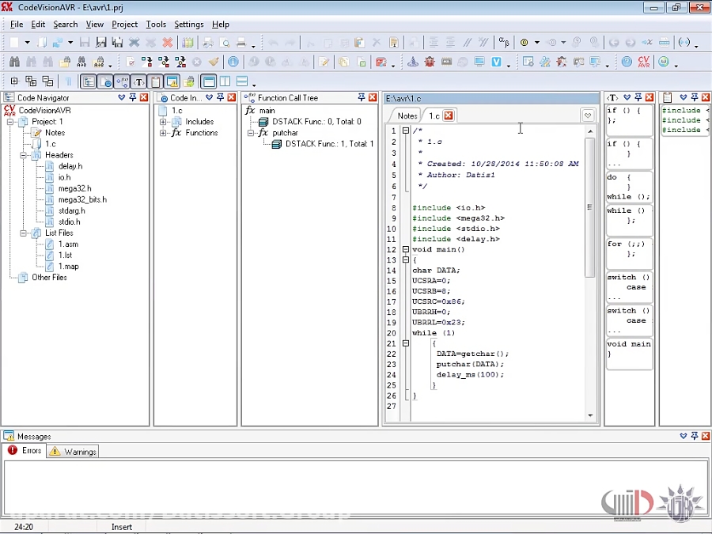The height and width of the screenshot is (534, 712).
Task: Click the Check Syntax icon
Action: tap(131, 62)
